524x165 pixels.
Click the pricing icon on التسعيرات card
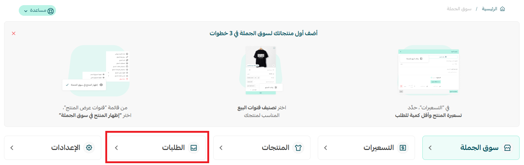403,148
